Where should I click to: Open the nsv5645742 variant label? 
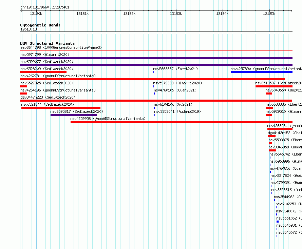tap(286, 154)
